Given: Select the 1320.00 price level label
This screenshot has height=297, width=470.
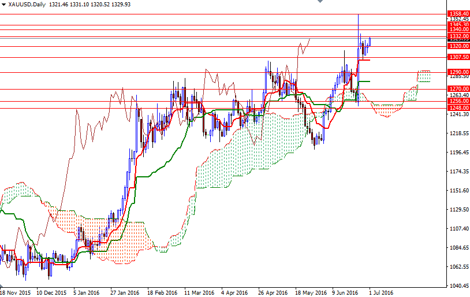Looking at the screenshot, I should 458,46.
